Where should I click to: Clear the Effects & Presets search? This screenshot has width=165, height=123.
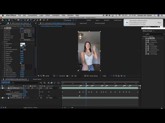coord(164,34)
